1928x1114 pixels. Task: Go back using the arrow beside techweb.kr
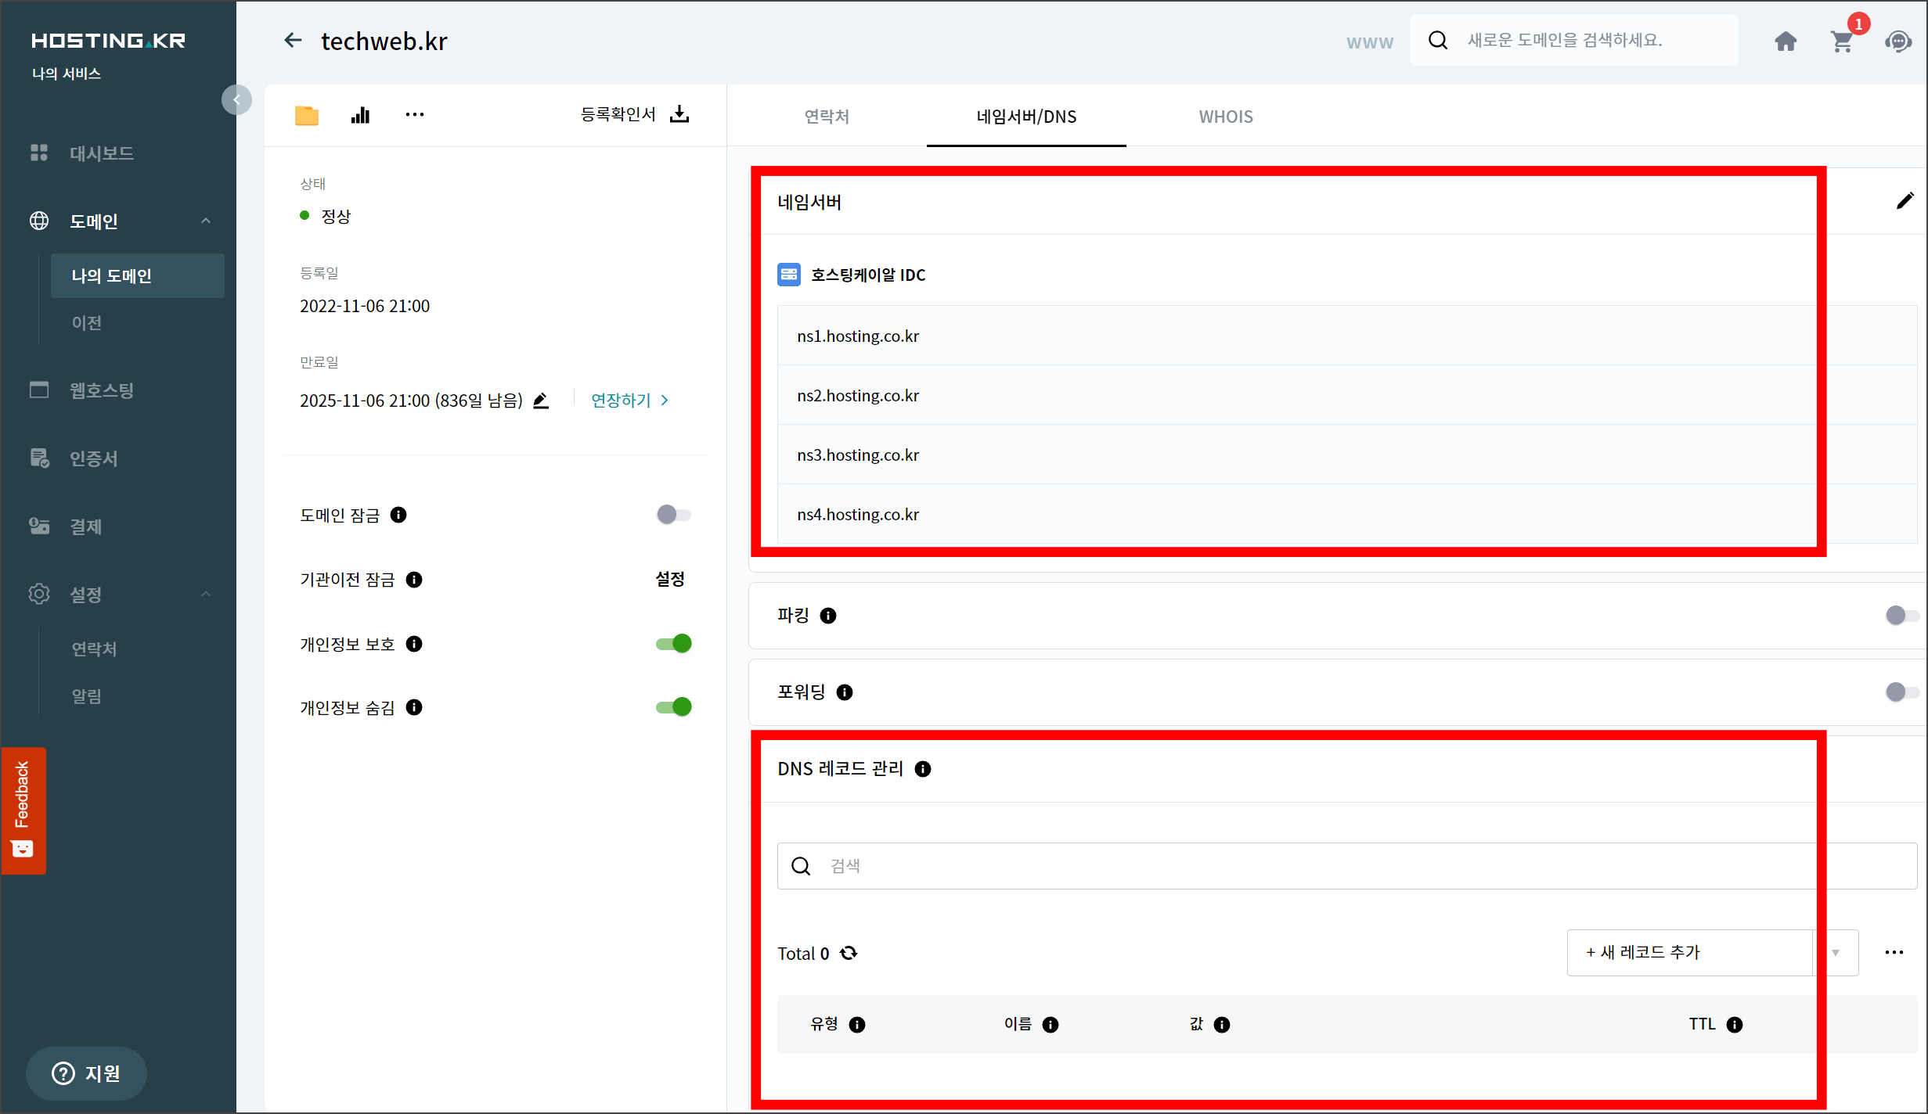293,40
